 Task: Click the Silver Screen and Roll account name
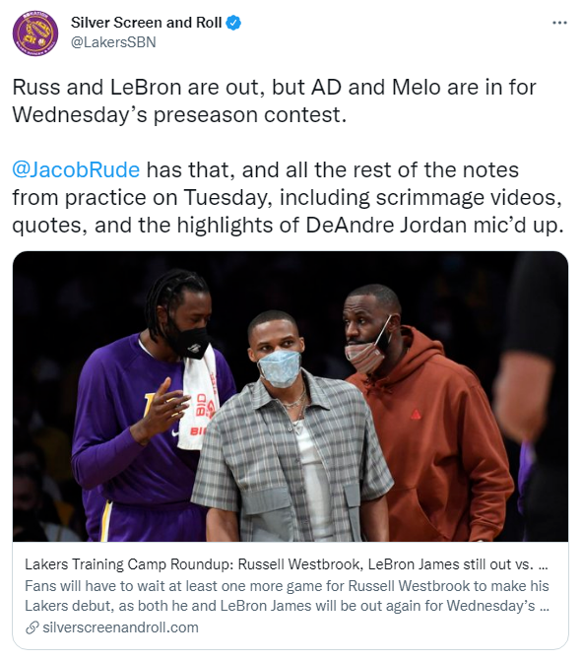[x=146, y=23]
